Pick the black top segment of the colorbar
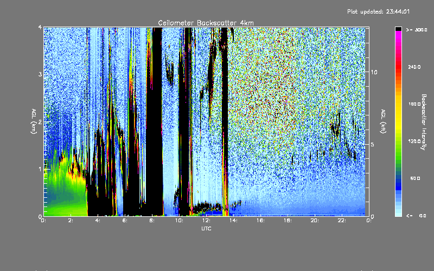Image resolution: width=434 pixels, height=271 pixels. (x=398, y=29)
